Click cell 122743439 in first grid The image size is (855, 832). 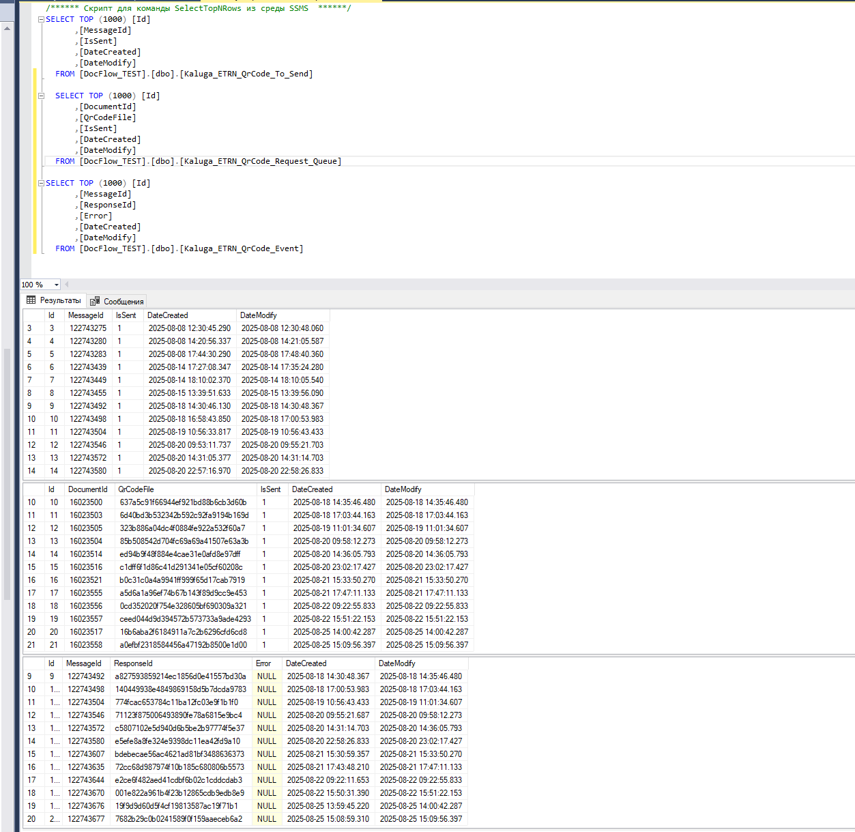click(88, 367)
